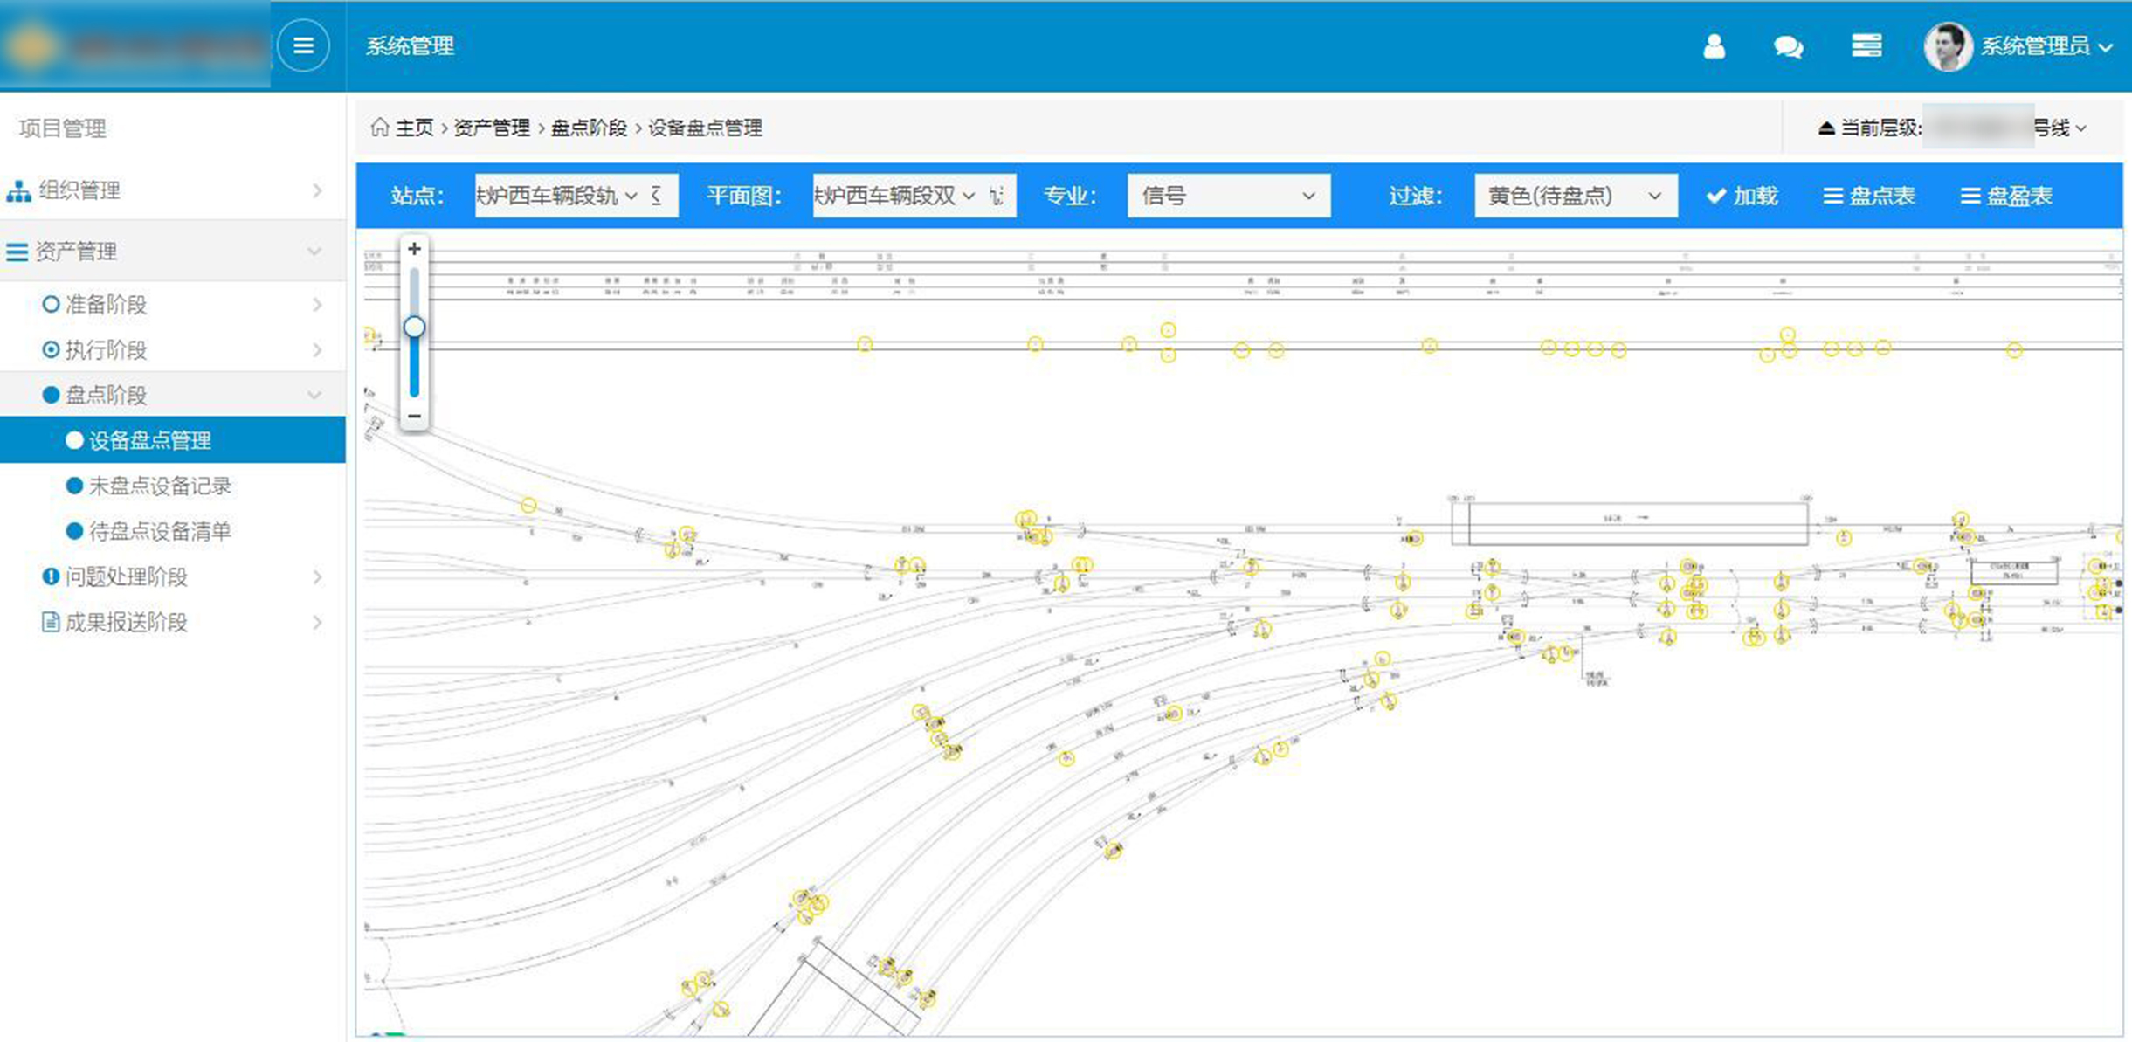Click the system administrator avatar
The width and height of the screenshot is (2132, 1042).
(1947, 46)
